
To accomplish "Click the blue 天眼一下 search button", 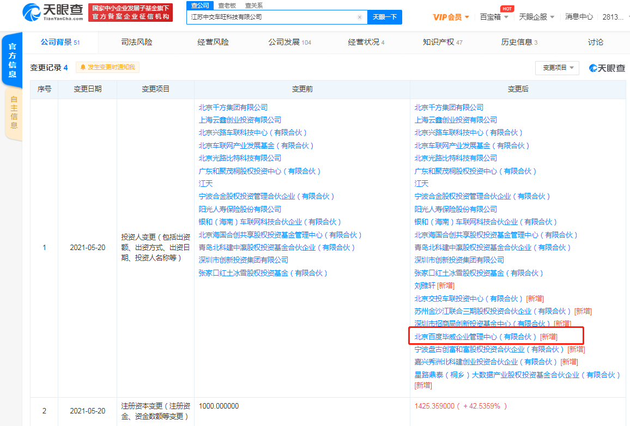I will (x=386, y=17).
